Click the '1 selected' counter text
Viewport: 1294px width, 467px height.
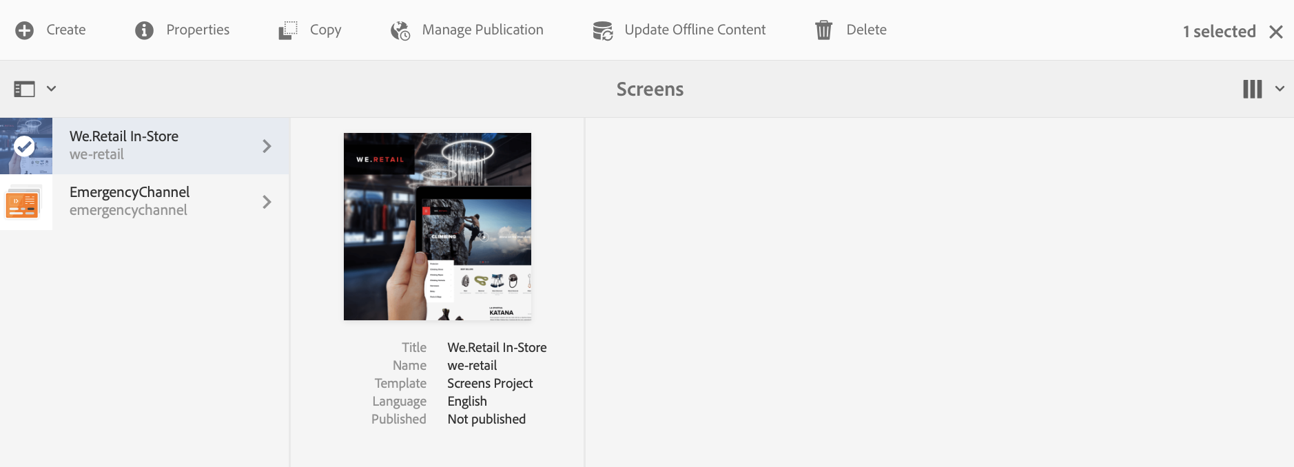tap(1220, 32)
